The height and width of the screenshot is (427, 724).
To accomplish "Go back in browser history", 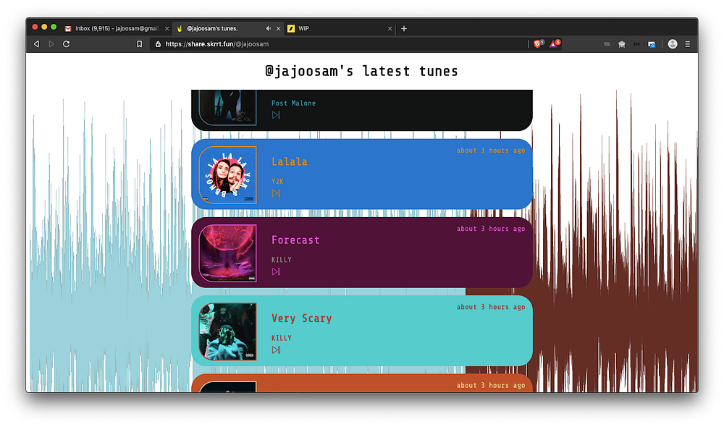I will click(36, 44).
